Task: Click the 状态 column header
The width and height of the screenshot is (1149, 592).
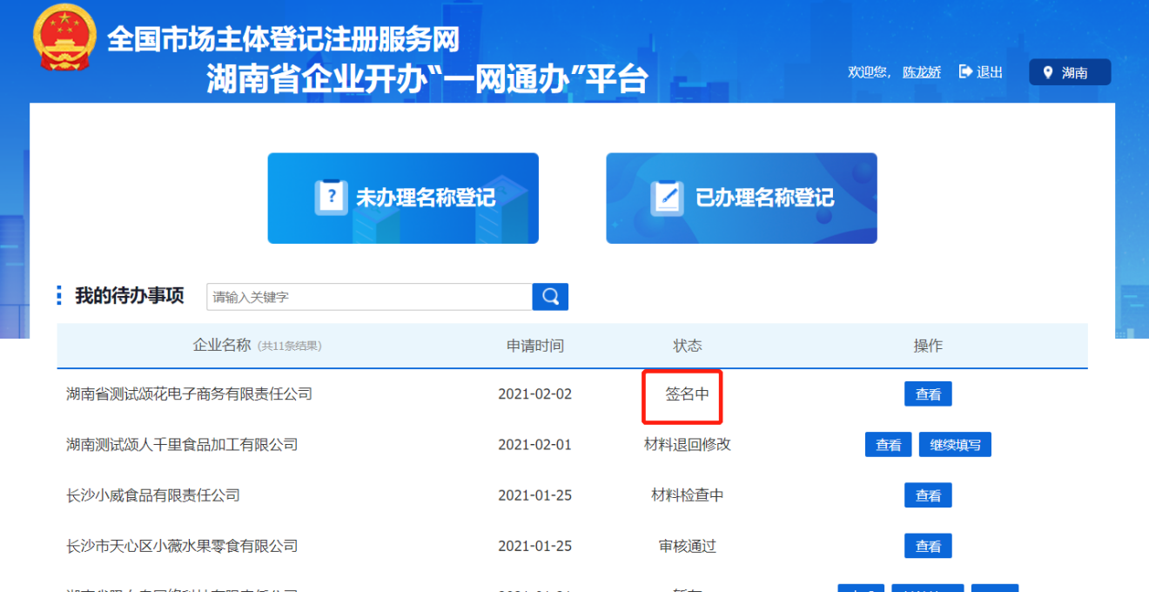Action: point(687,346)
